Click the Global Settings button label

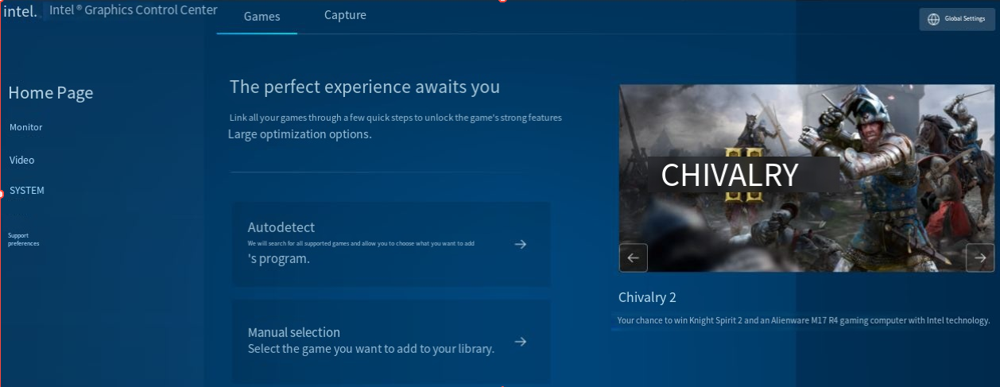[x=964, y=19]
